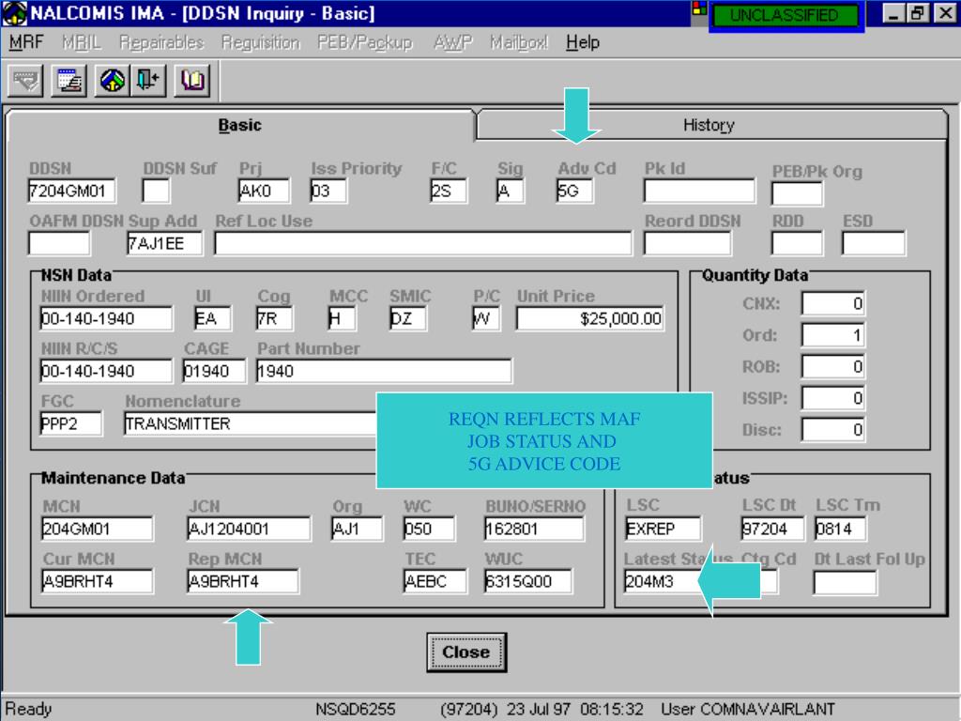This screenshot has width=961, height=721.
Task: Click the TEC field showing AEBC
Action: pos(435,581)
